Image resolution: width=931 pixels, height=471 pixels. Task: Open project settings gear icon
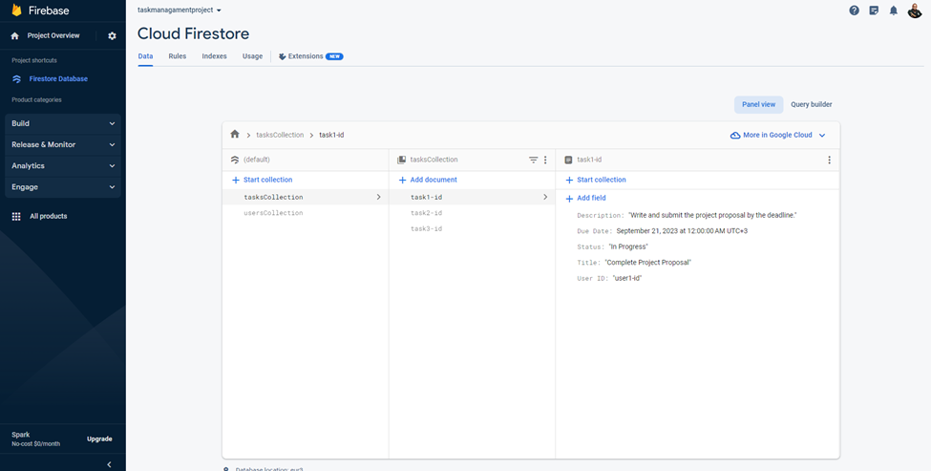[x=113, y=36]
